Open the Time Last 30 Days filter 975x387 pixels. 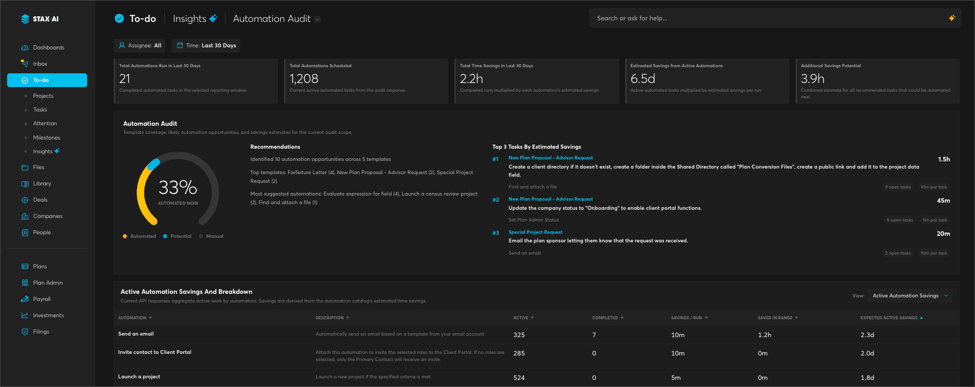click(206, 45)
